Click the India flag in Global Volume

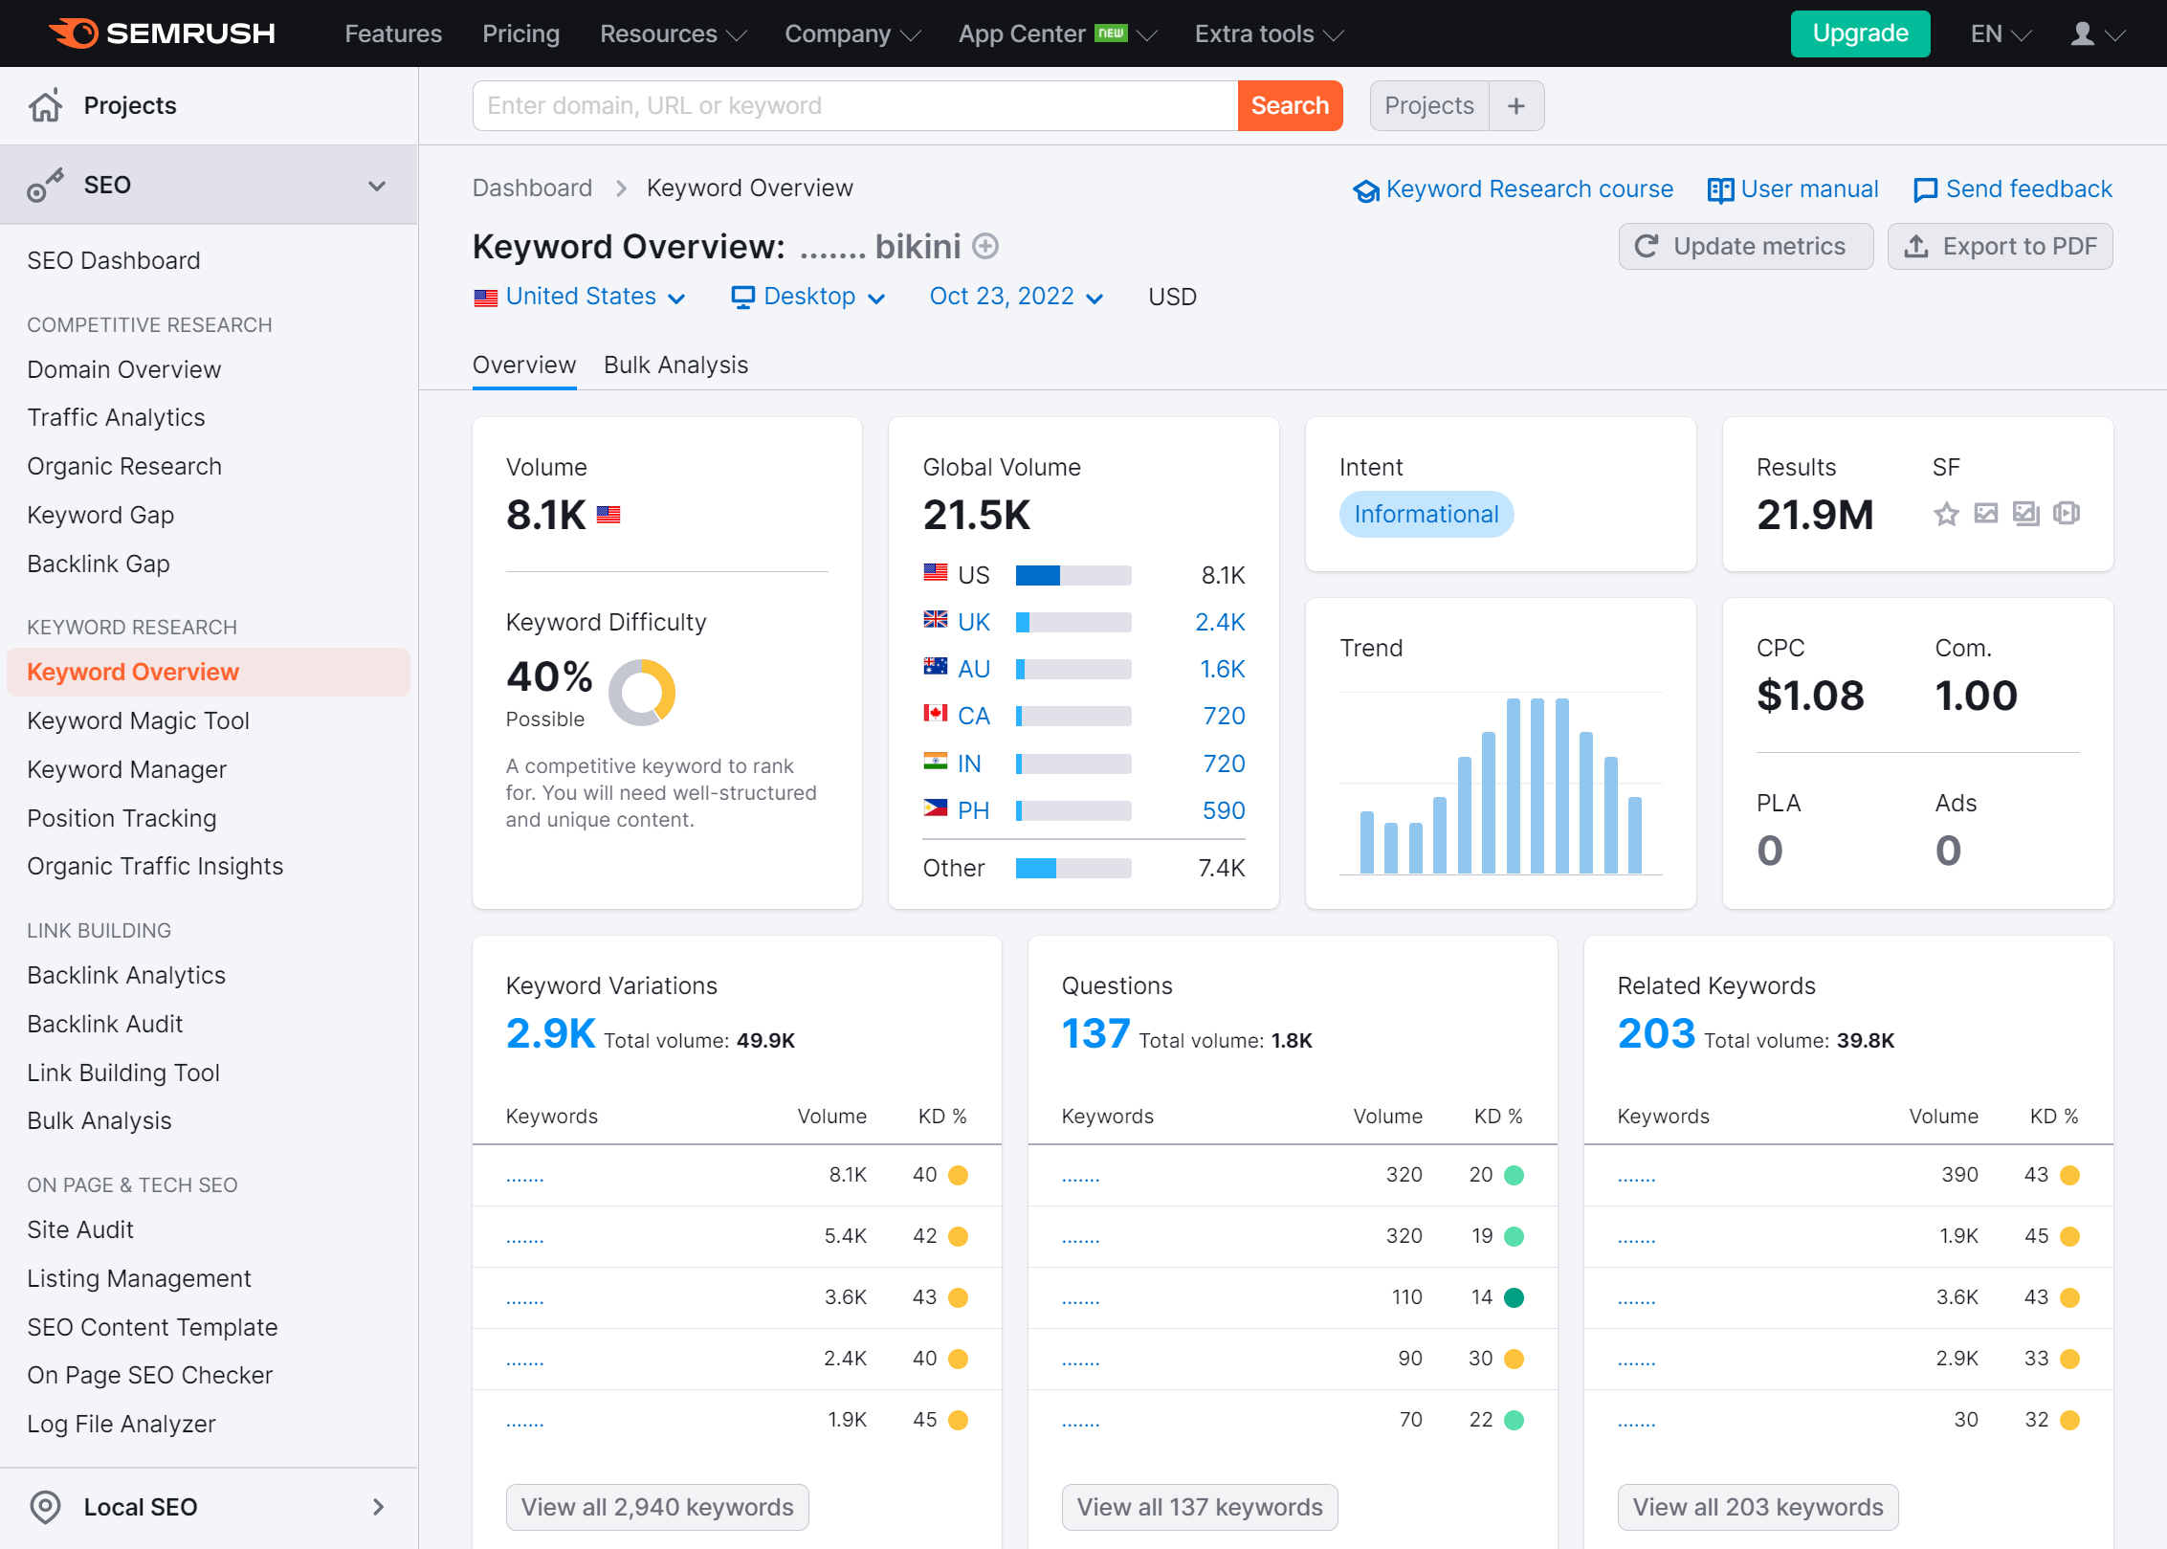click(x=936, y=762)
